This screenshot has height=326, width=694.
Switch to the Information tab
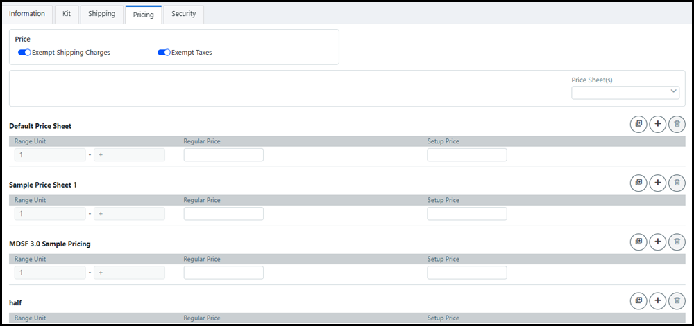[x=27, y=14]
